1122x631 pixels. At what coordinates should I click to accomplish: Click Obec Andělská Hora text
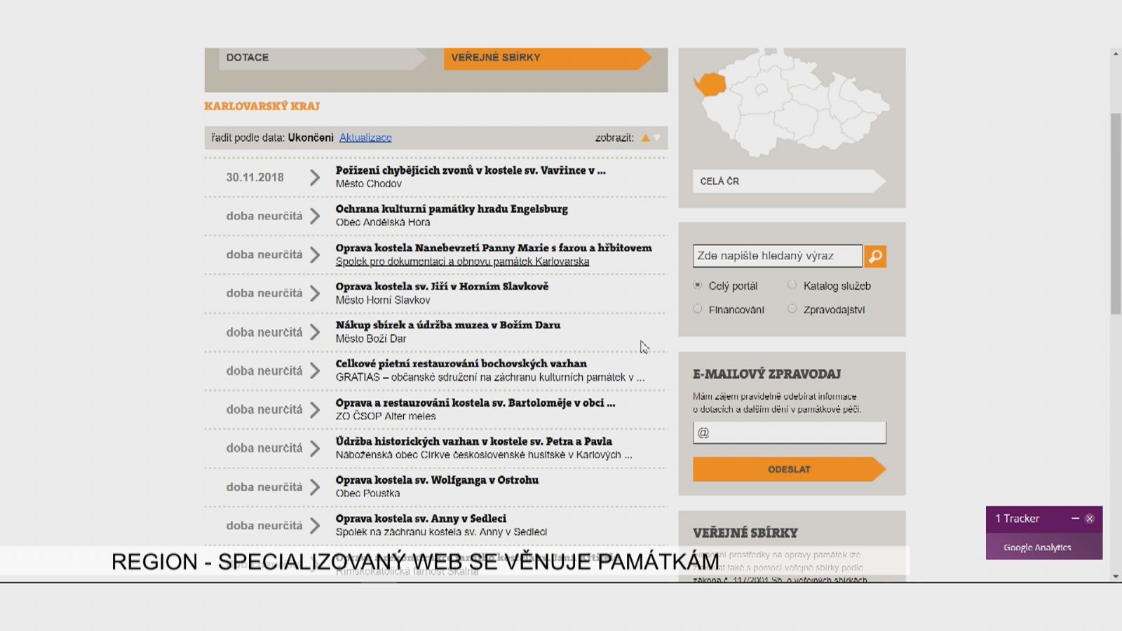(x=383, y=222)
